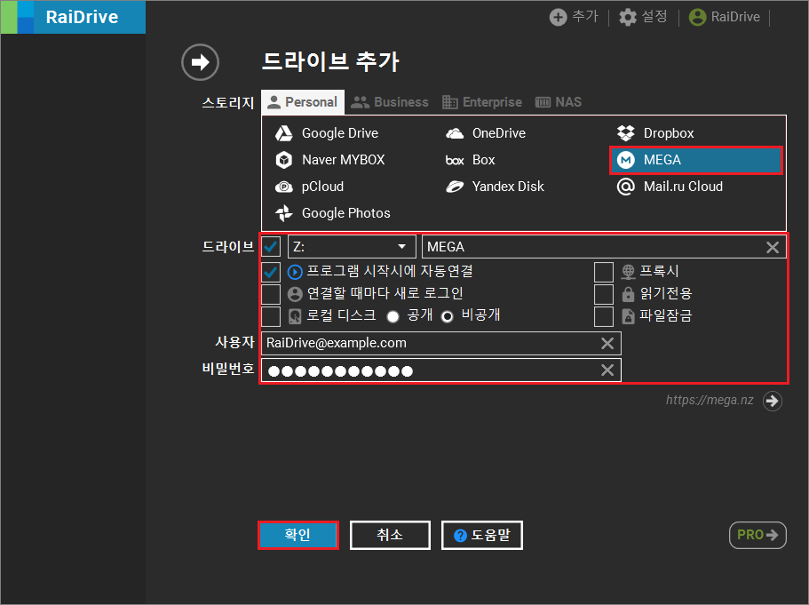This screenshot has height=605, width=809.
Task: Click the MEGA drive name input field
Action: tap(604, 247)
